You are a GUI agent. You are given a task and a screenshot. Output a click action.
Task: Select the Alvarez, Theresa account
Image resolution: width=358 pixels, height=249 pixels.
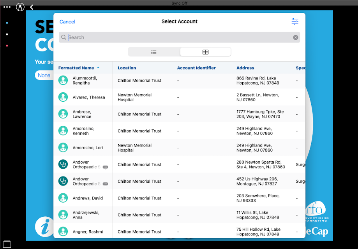(x=88, y=97)
